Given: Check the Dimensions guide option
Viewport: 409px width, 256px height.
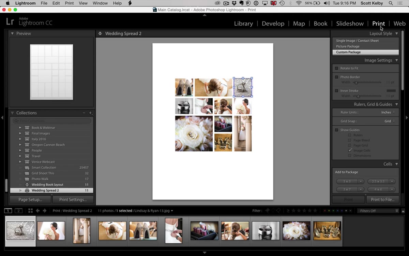Looking at the screenshot, I should [x=350, y=156].
